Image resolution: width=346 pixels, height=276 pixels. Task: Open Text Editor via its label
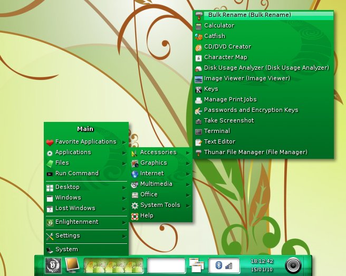click(220, 141)
